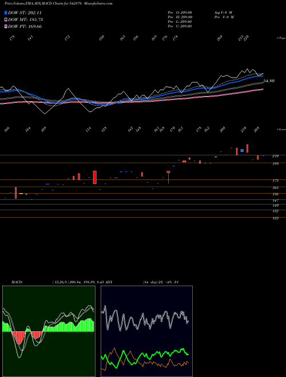The height and width of the screenshot is (377, 286).
Task: Click the 109 low marker label
Action: pyautogui.click(x=43, y=129)
